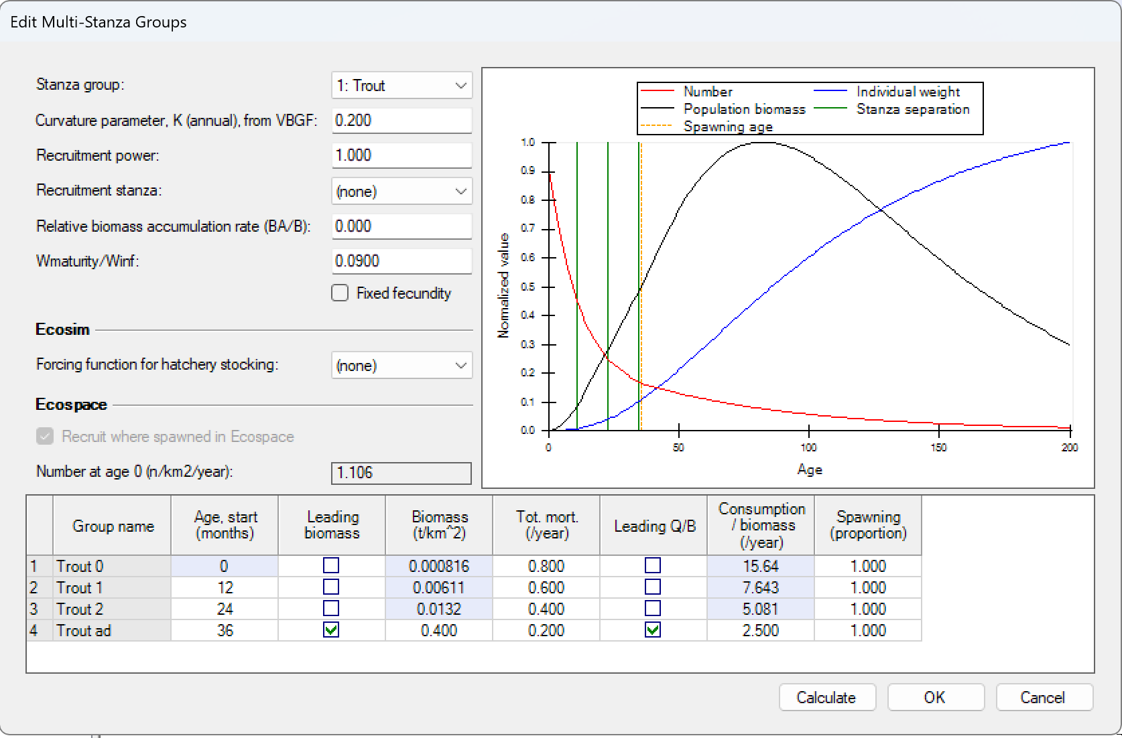This screenshot has height=738, width=1122.
Task: Check Leading biomass for Trout 2
Action: [x=331, y=609]
